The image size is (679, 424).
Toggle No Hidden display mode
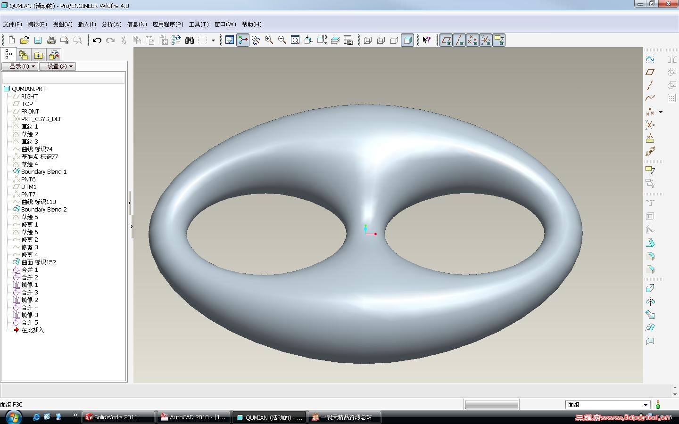point(395,40)
